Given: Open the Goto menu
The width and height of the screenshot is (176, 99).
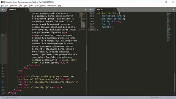Looking at the screenshot, I should point(31,5).
